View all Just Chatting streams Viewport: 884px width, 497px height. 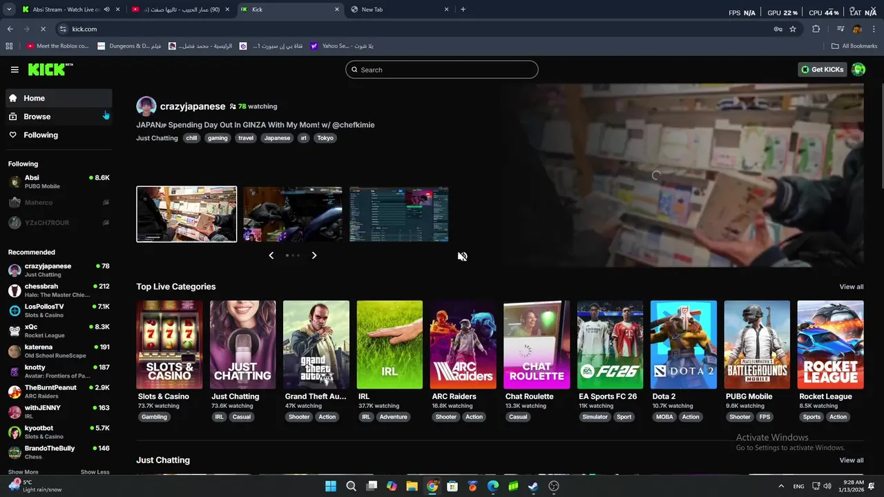(852, 460)
